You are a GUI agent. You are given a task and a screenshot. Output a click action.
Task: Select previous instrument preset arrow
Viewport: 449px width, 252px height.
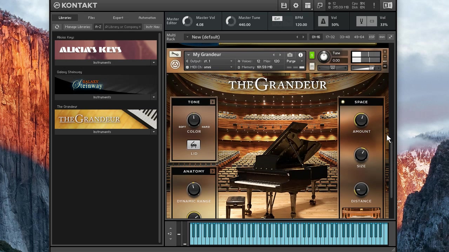[274, 55]
